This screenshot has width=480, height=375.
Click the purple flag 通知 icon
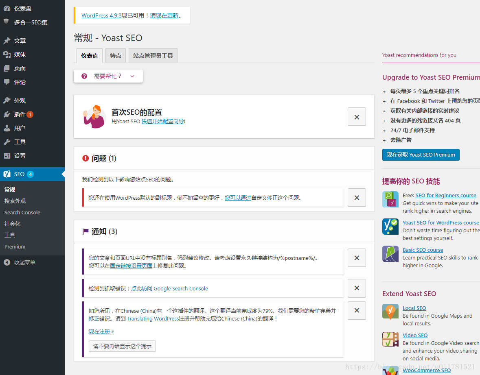tap(85, 231)
